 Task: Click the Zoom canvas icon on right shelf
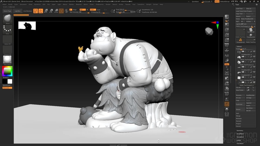(227, 30)
